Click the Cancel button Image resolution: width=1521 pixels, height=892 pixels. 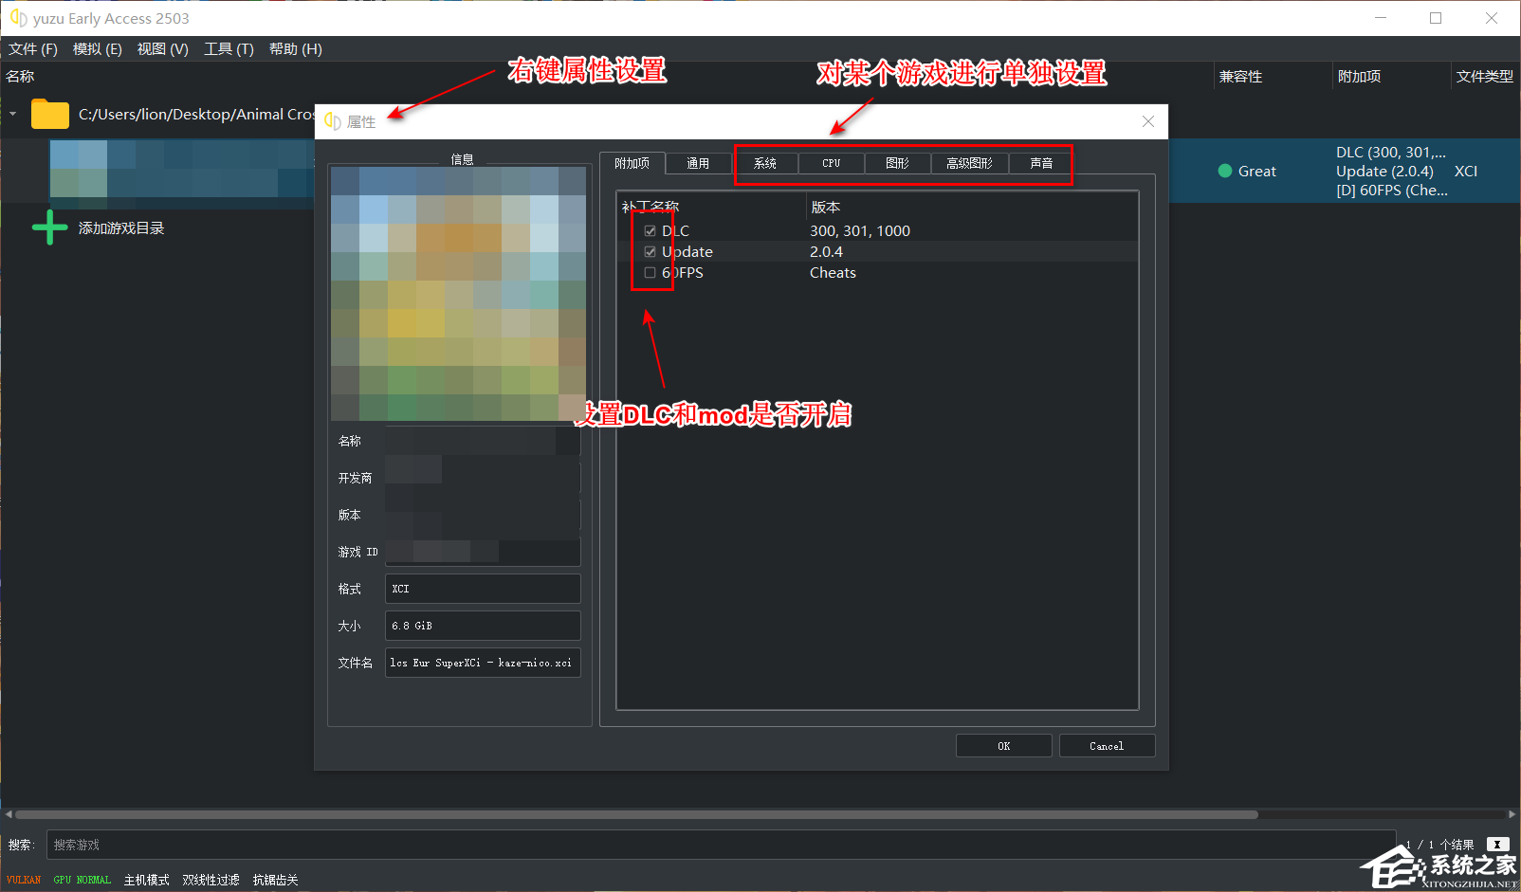[1107, 746]
